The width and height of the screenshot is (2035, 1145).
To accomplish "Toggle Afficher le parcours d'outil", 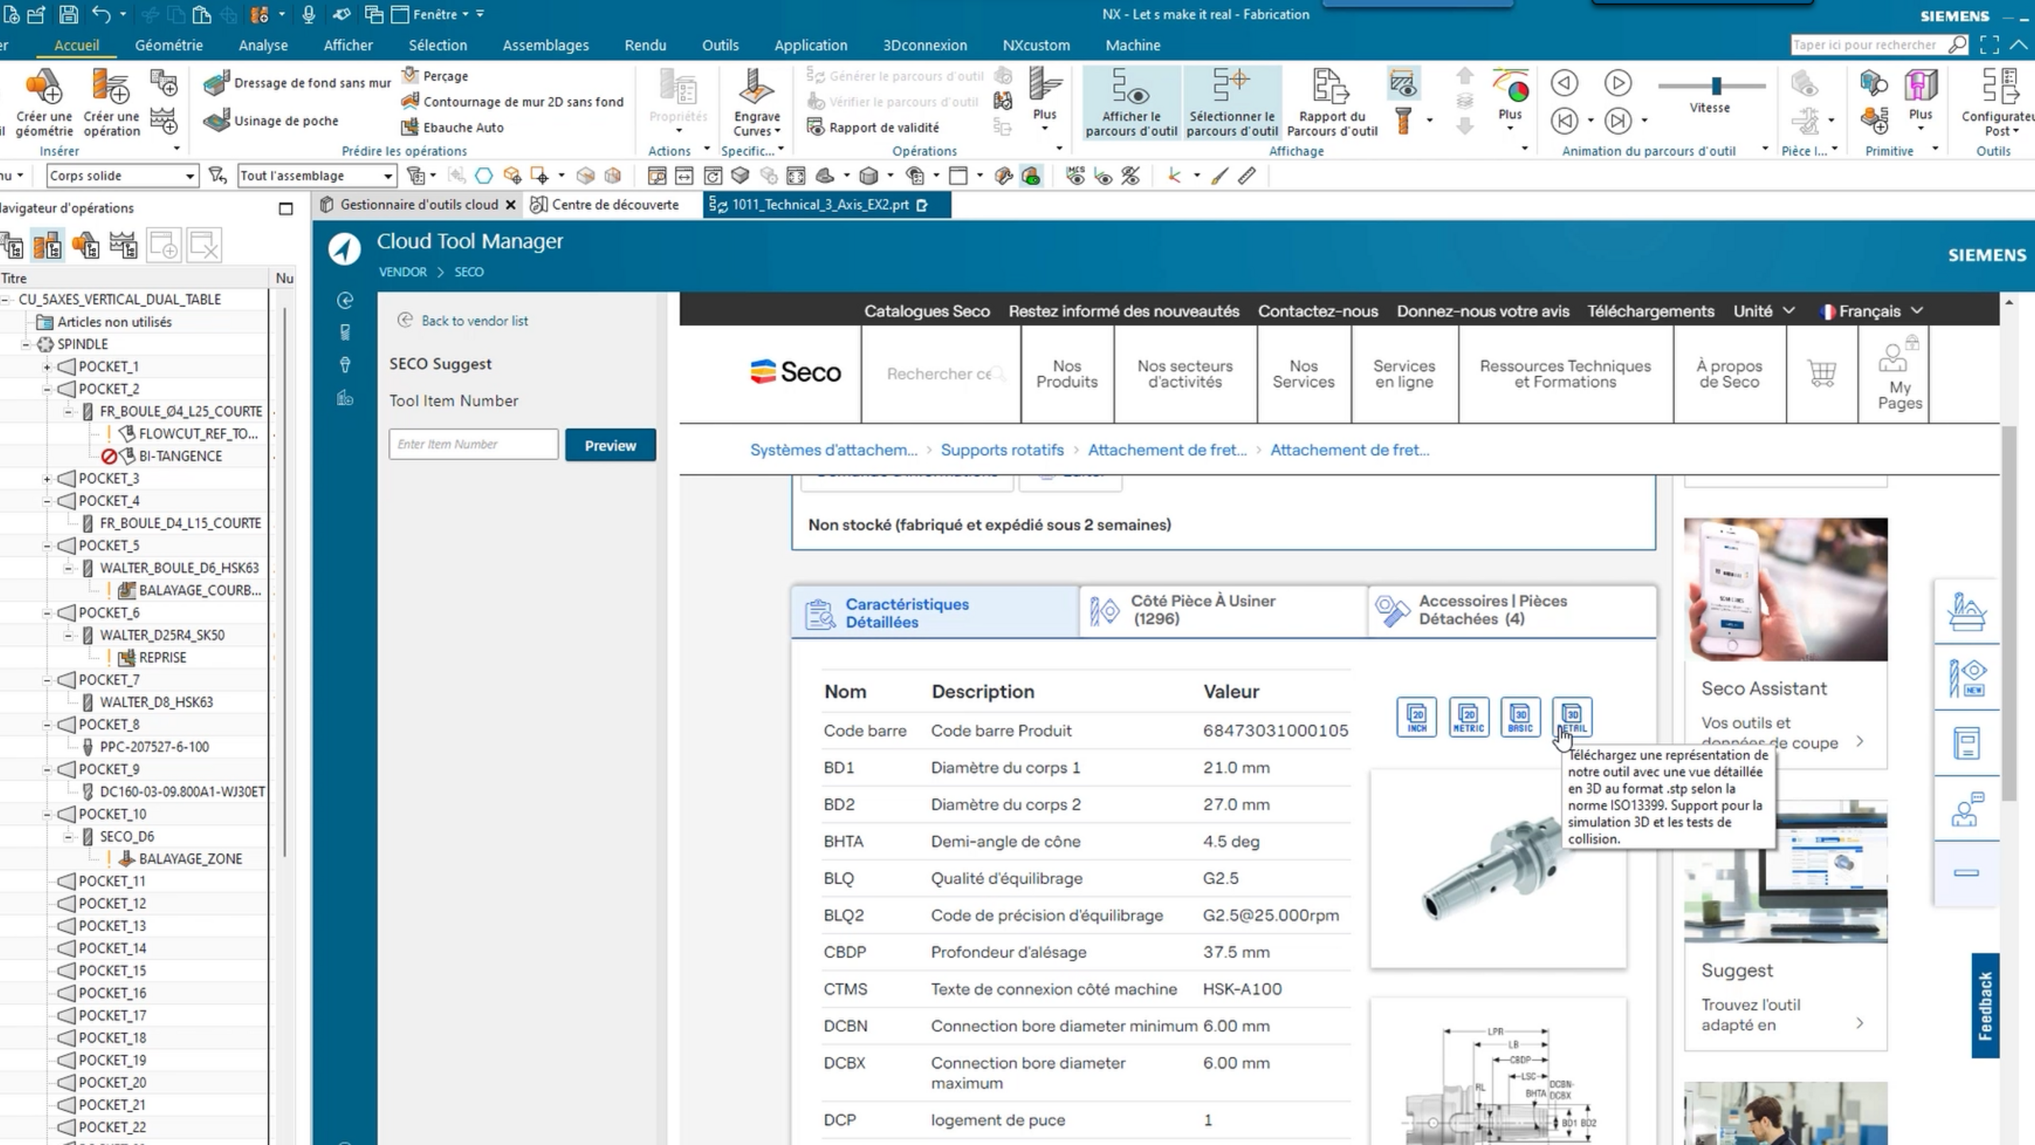I will [1131, 103].
